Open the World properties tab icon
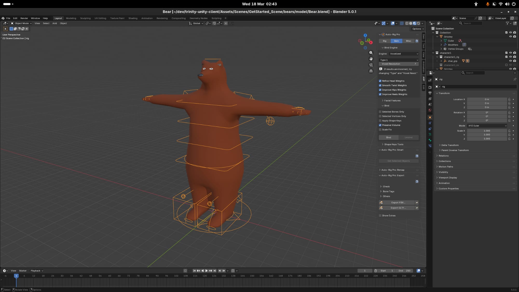519x292 pixels. point(430,110)
